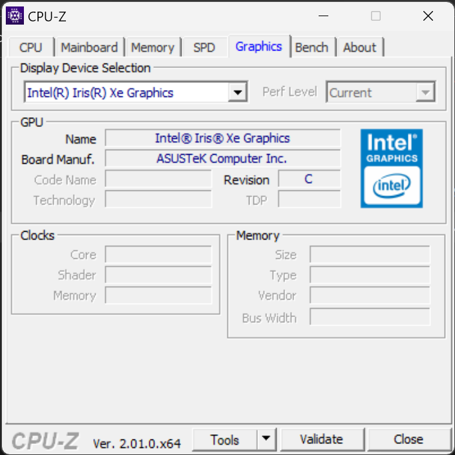Image resolution: width=455 pixels, height=455 pixels.
Task: Click the CPU-Z window title text
Action: [x=47, y=17]
